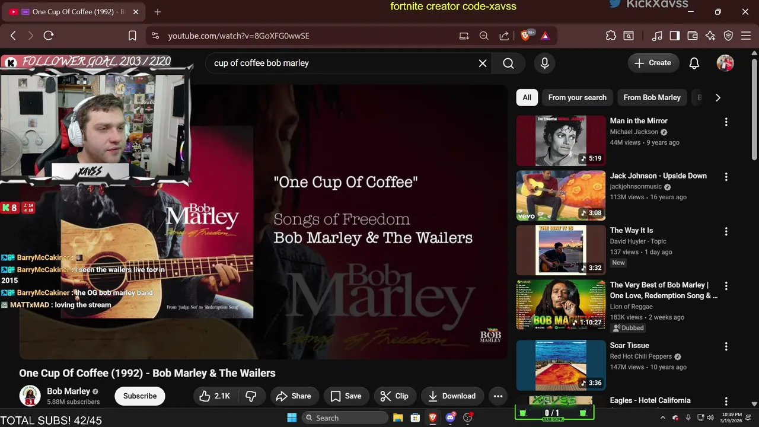Open a new browser tab
Image resolution: width=759 pixels, height=427 pixels.
click(158, 12)
